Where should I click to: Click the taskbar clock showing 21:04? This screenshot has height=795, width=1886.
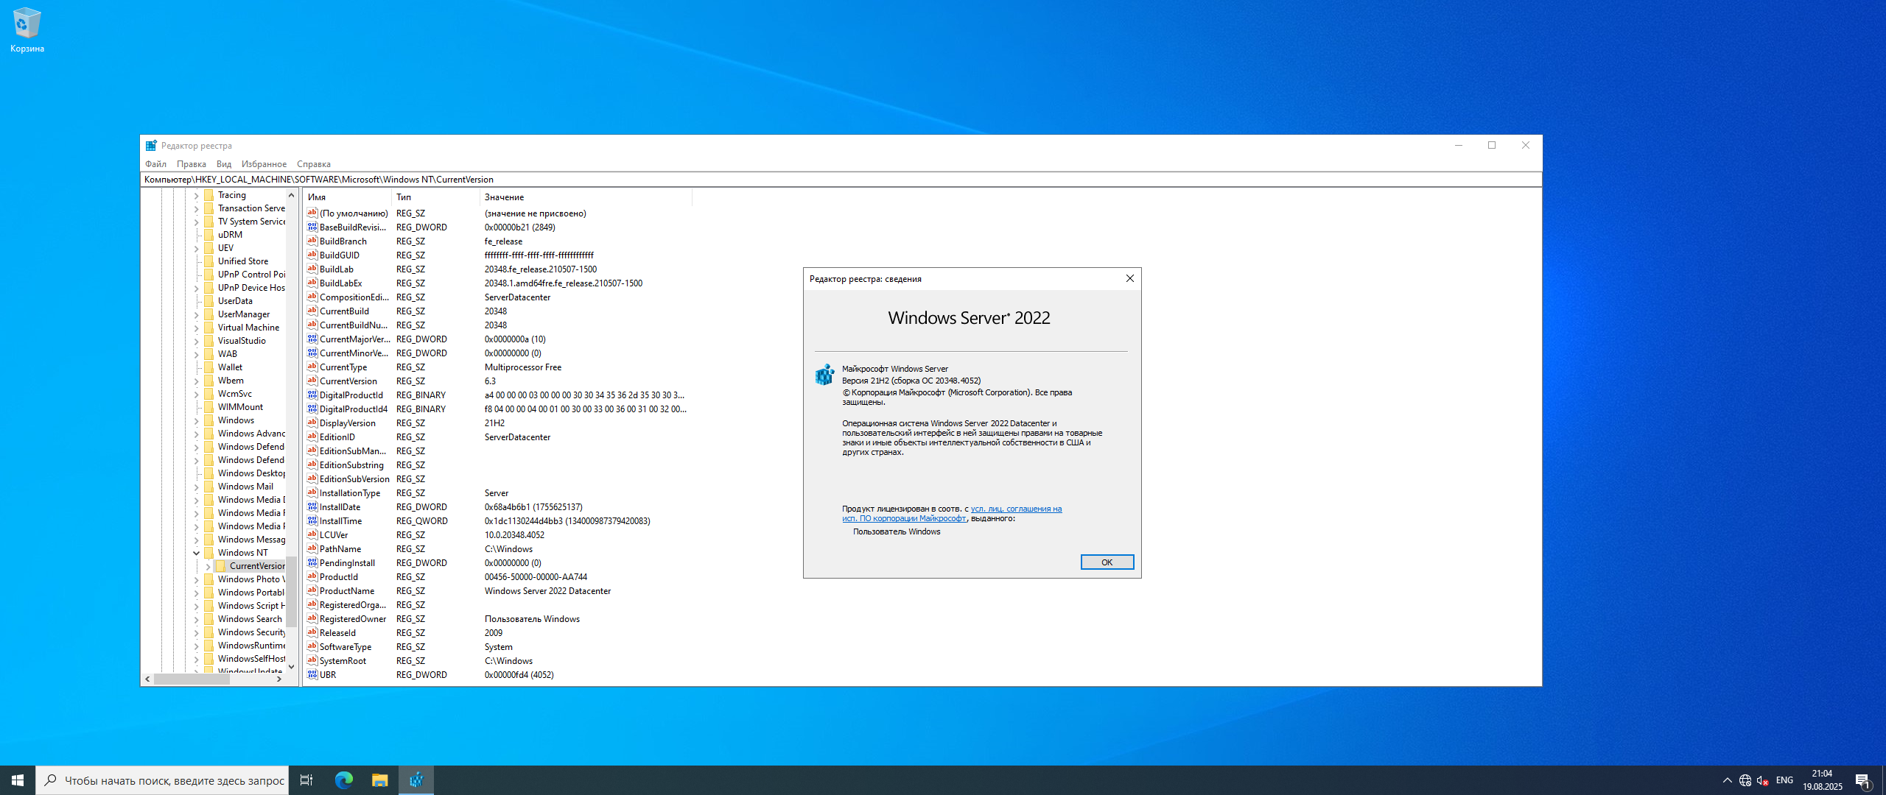pos(1822,780)
